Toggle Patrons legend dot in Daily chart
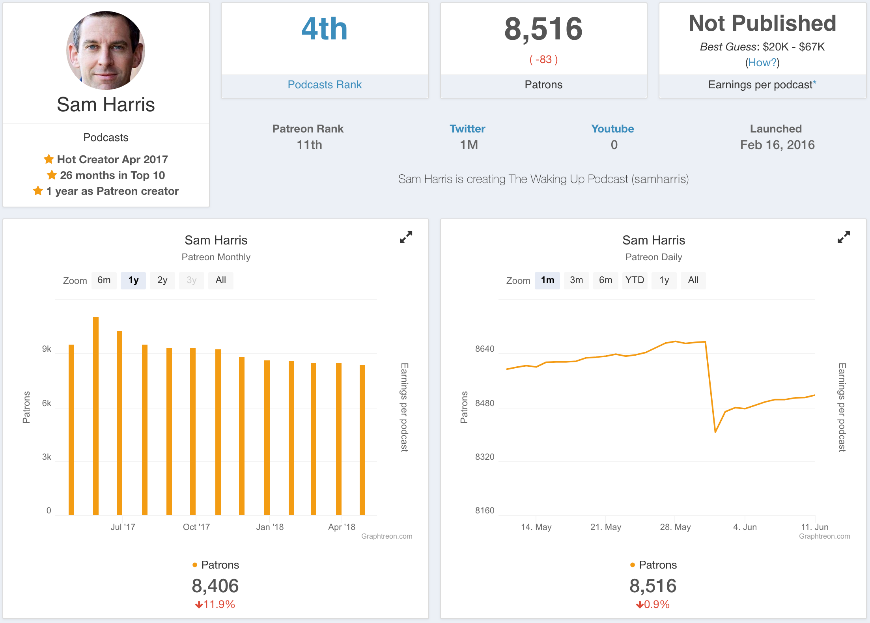Screen dimensions: 870x623 tap(633, 565)
